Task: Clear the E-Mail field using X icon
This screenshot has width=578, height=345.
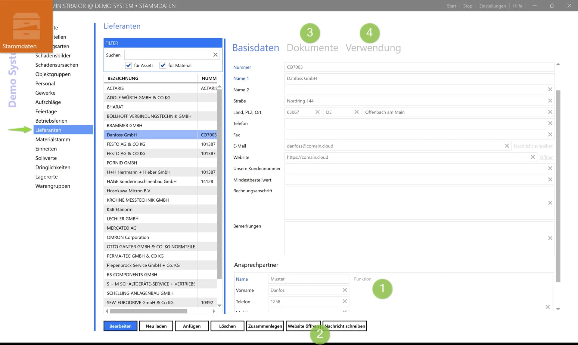Action: [x=507, y=146]
